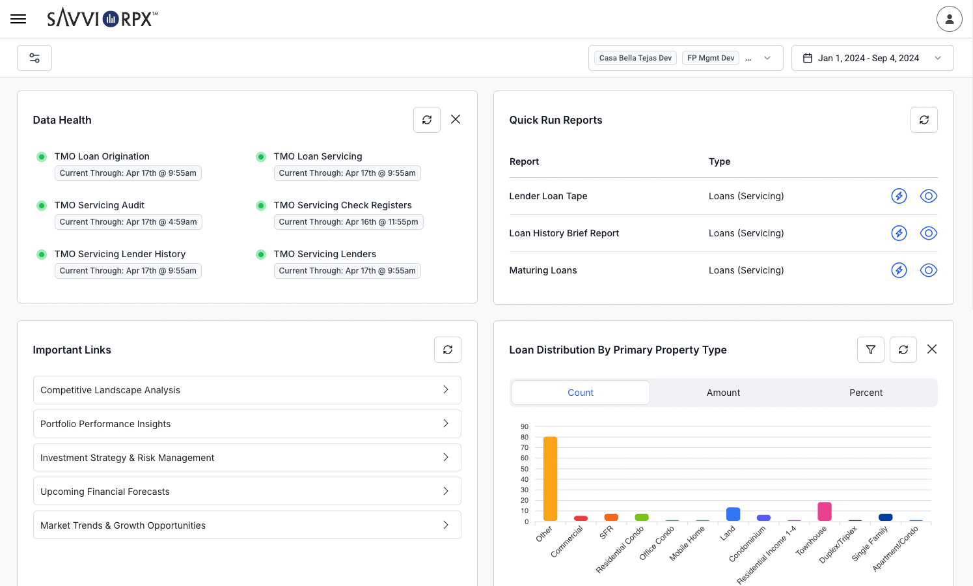The height and width of the screenshot is (586, 973).
Task: Refresh the Data Health panel
Action: 427,120
